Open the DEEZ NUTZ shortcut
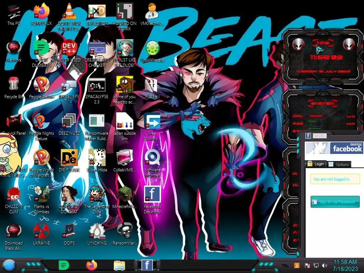Screen dimensions: 364x273 click(69, 124)
